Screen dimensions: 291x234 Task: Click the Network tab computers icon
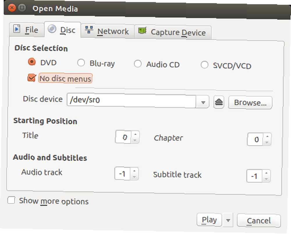(89, 30)
